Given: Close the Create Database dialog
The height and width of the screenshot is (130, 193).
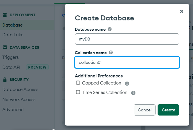Looking at the screenshot, I should [181, 12].
